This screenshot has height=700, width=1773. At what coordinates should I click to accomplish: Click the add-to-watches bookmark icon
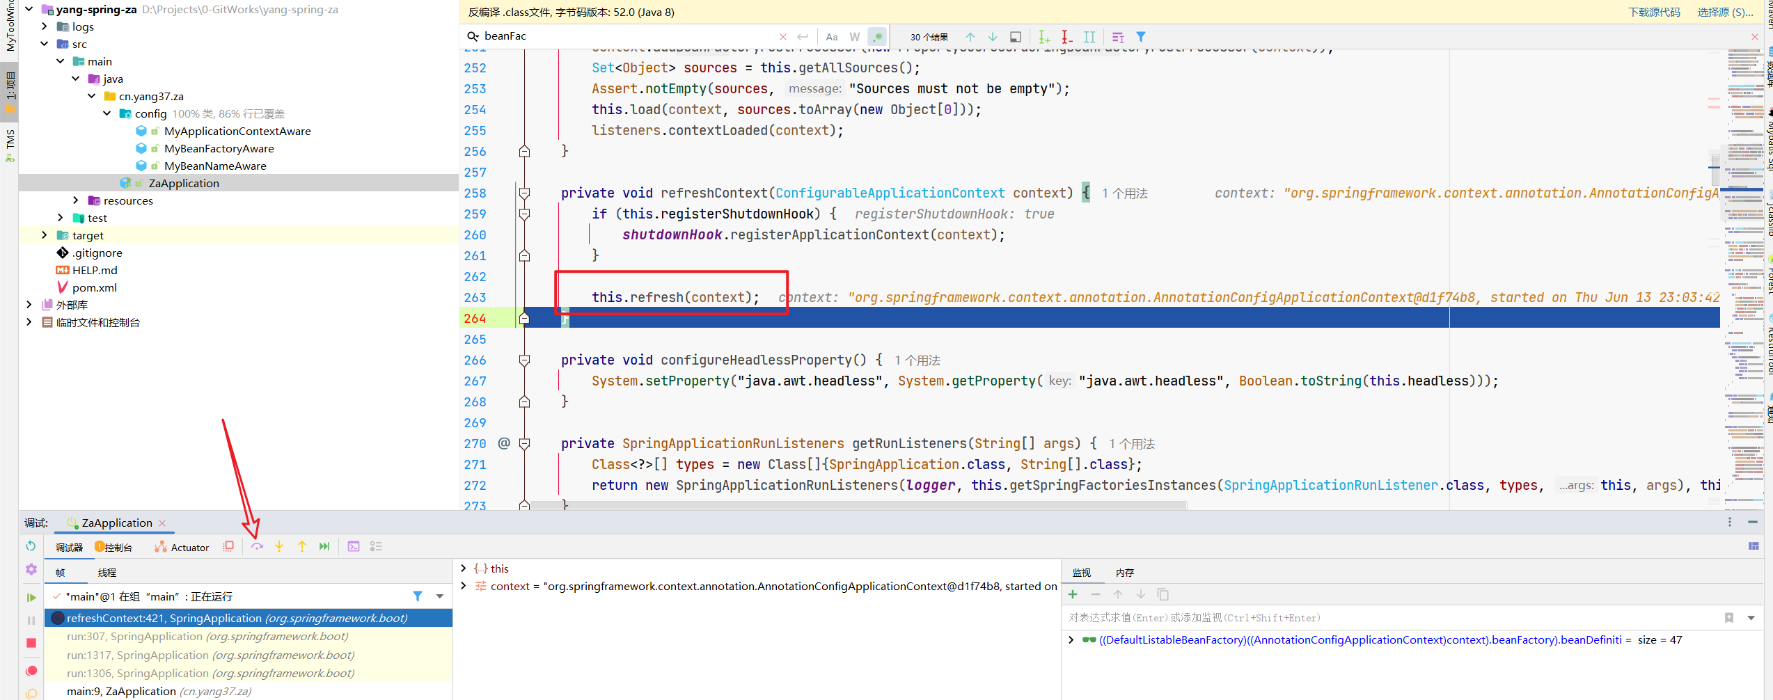(x=1728, y=618)
